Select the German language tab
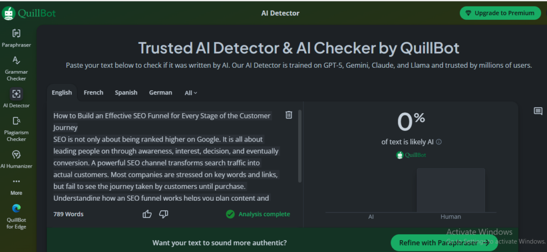Image resolution: width=547 pixels, height=252 pixels. pos(160,92)
